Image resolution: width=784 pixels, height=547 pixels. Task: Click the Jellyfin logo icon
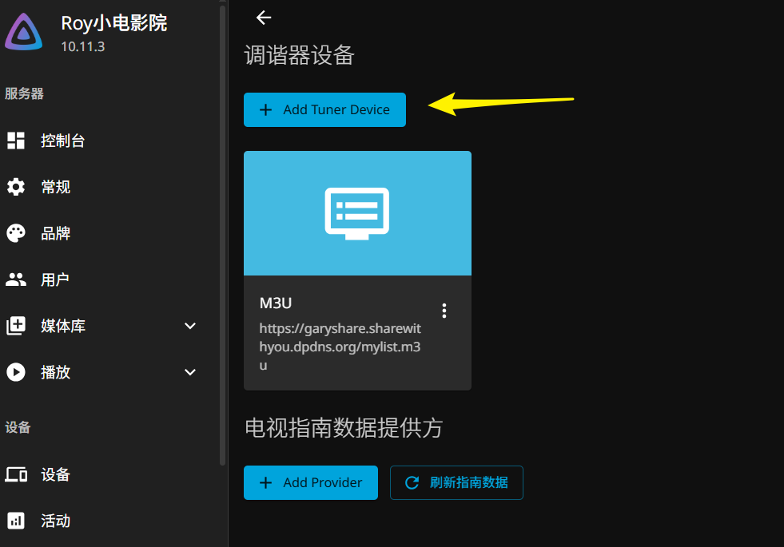tap(24, 33)
